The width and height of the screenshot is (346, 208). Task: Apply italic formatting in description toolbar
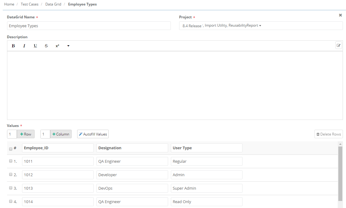pos(24,46)
